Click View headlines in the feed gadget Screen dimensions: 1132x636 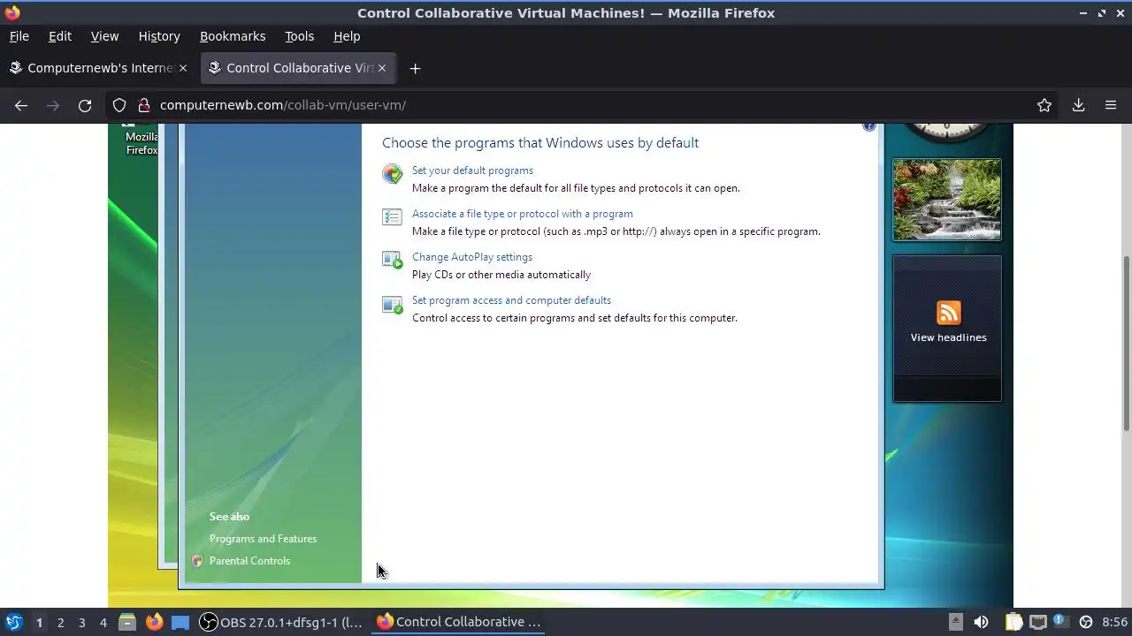(x=948, y=337)
